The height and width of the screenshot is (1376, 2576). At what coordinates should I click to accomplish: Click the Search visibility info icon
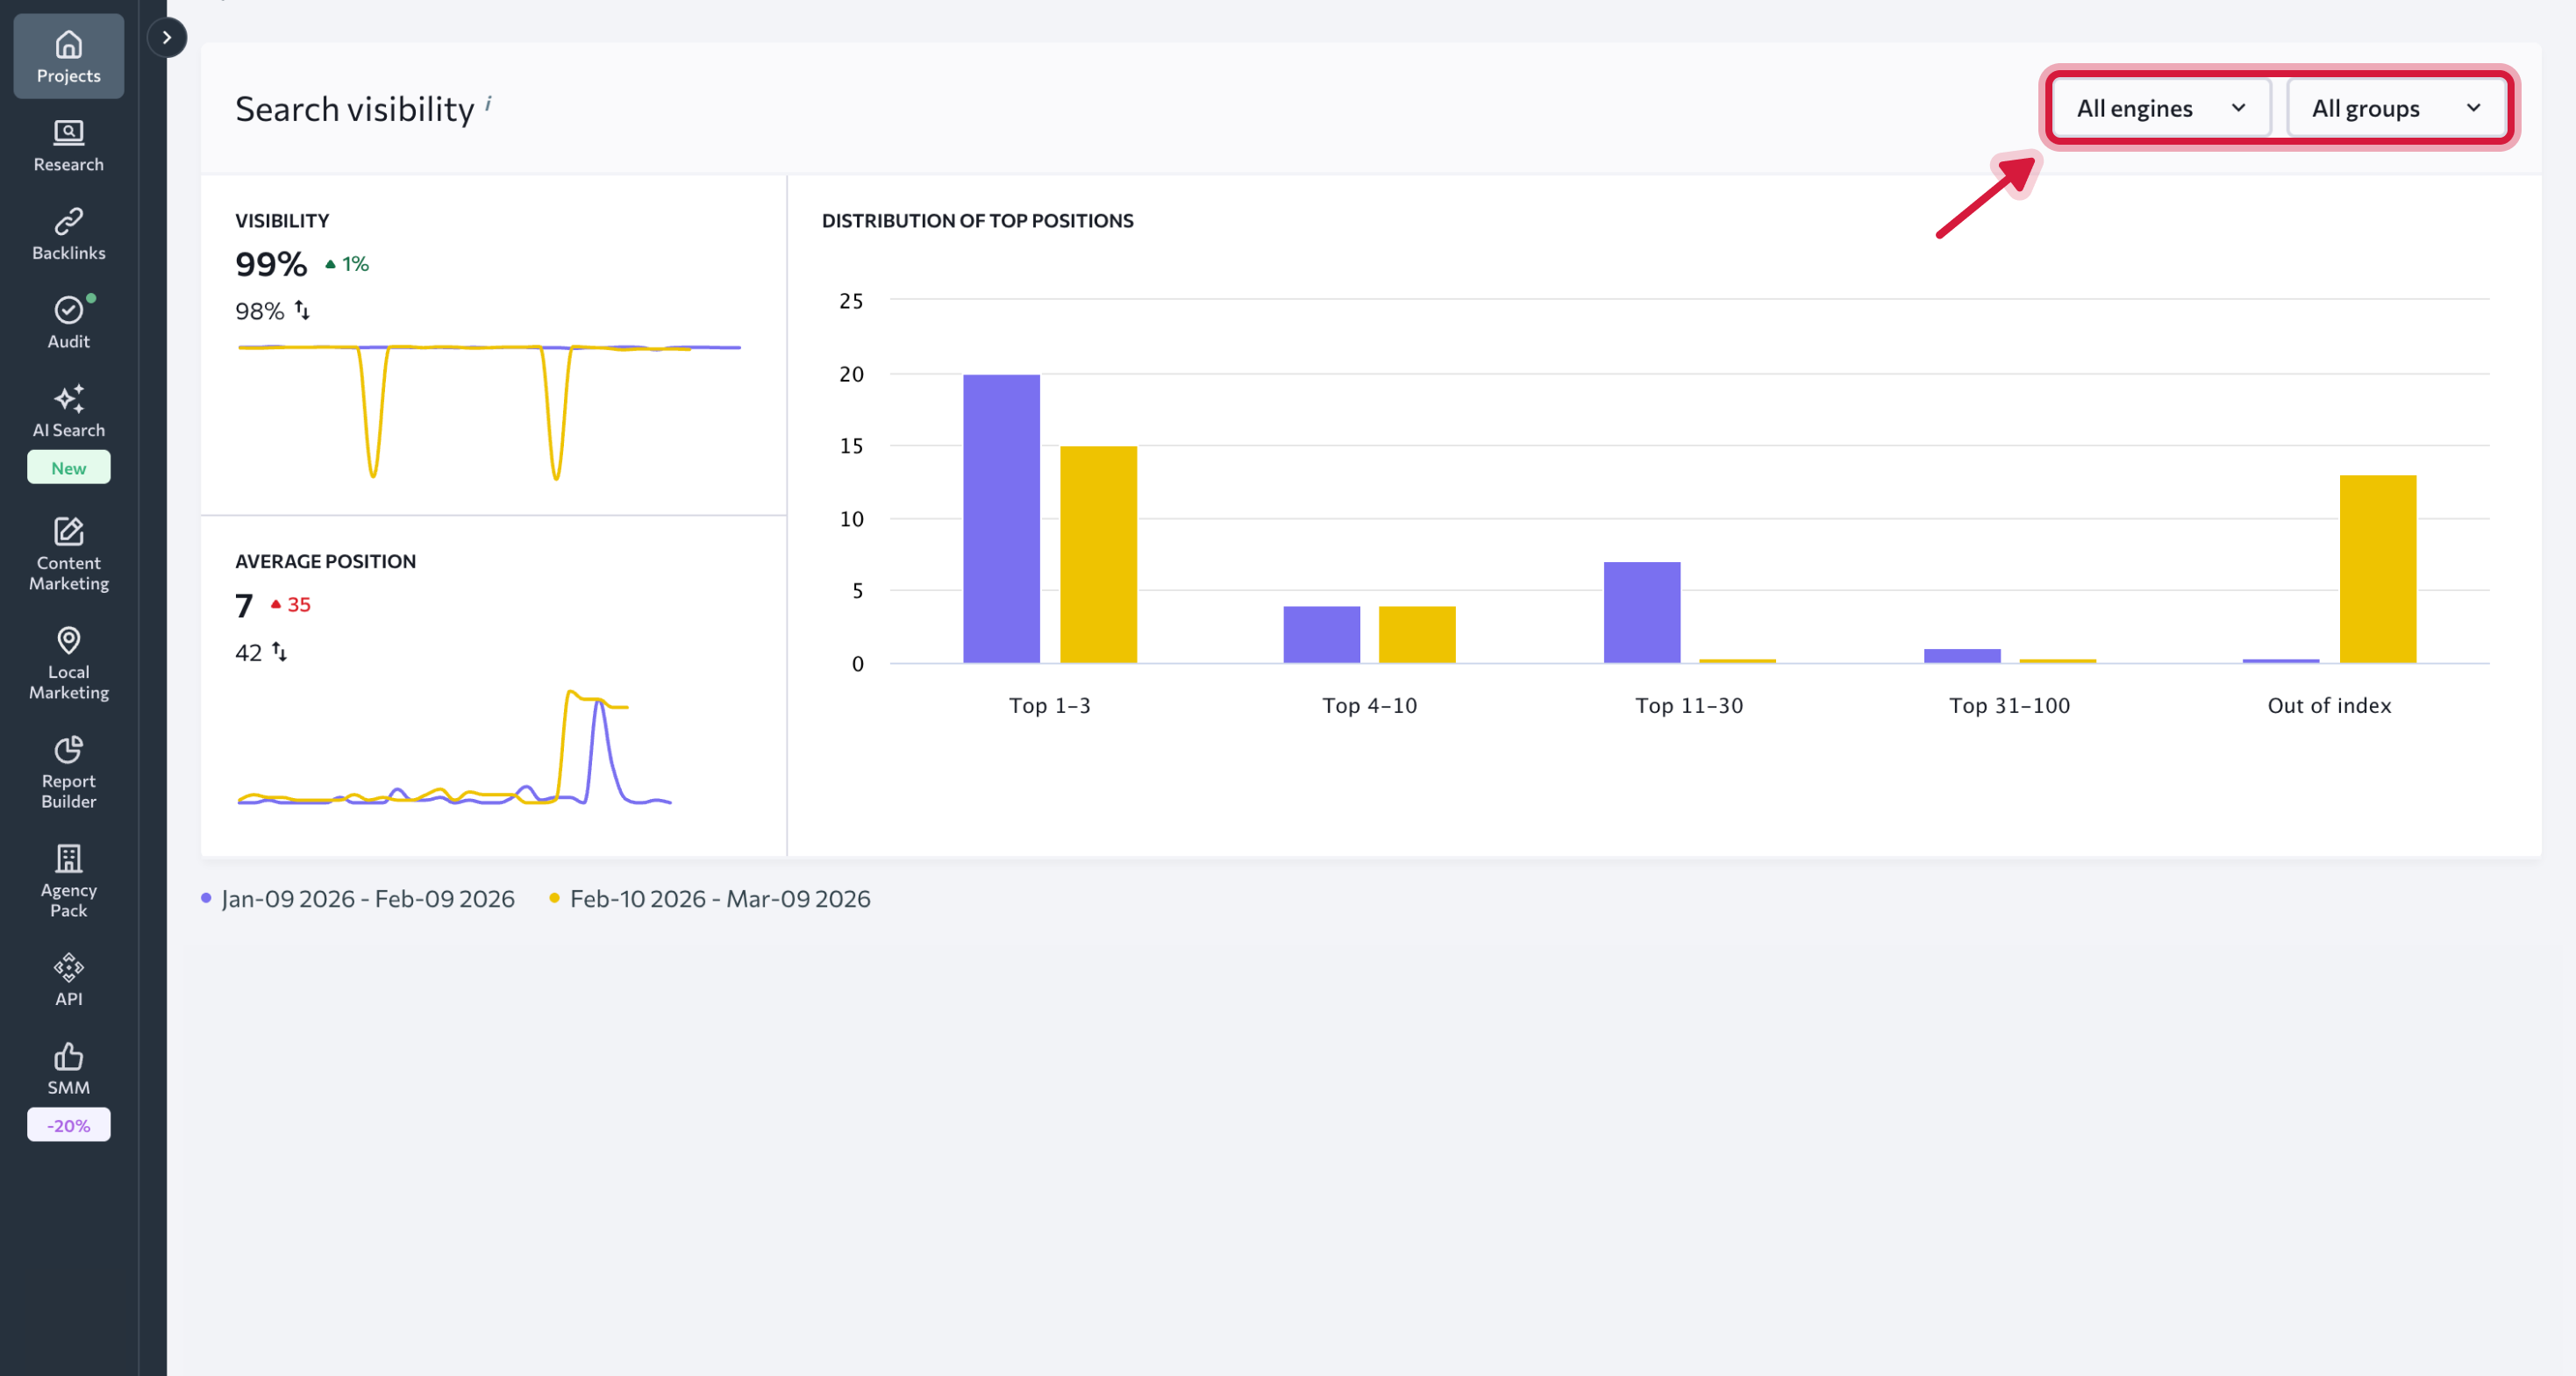click(489, 101)
